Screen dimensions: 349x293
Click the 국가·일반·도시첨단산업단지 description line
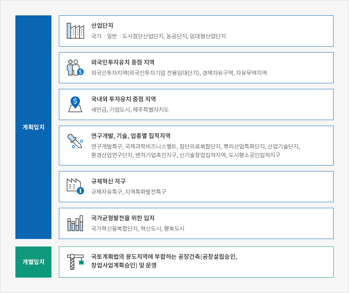[x=158, y=36]
